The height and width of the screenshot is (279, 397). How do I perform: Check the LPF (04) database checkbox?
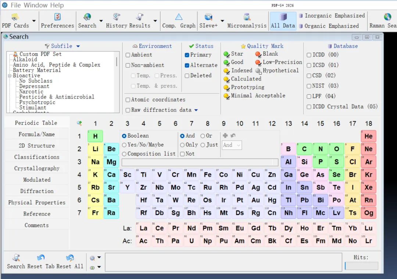[x=309, y=96]
